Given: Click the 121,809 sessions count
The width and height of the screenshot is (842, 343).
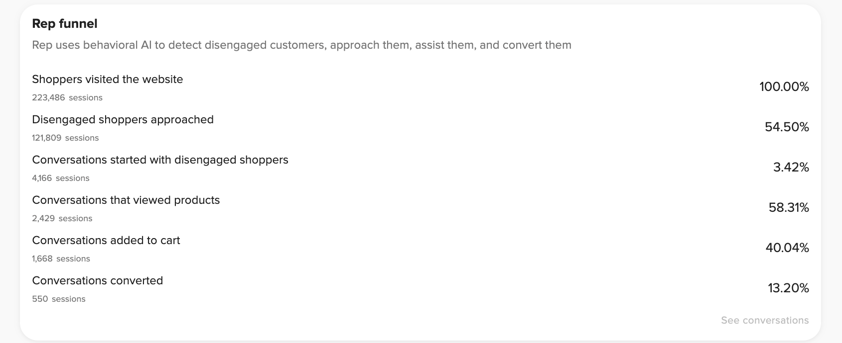Looking at the screenshot, I should tap(65, 138).
